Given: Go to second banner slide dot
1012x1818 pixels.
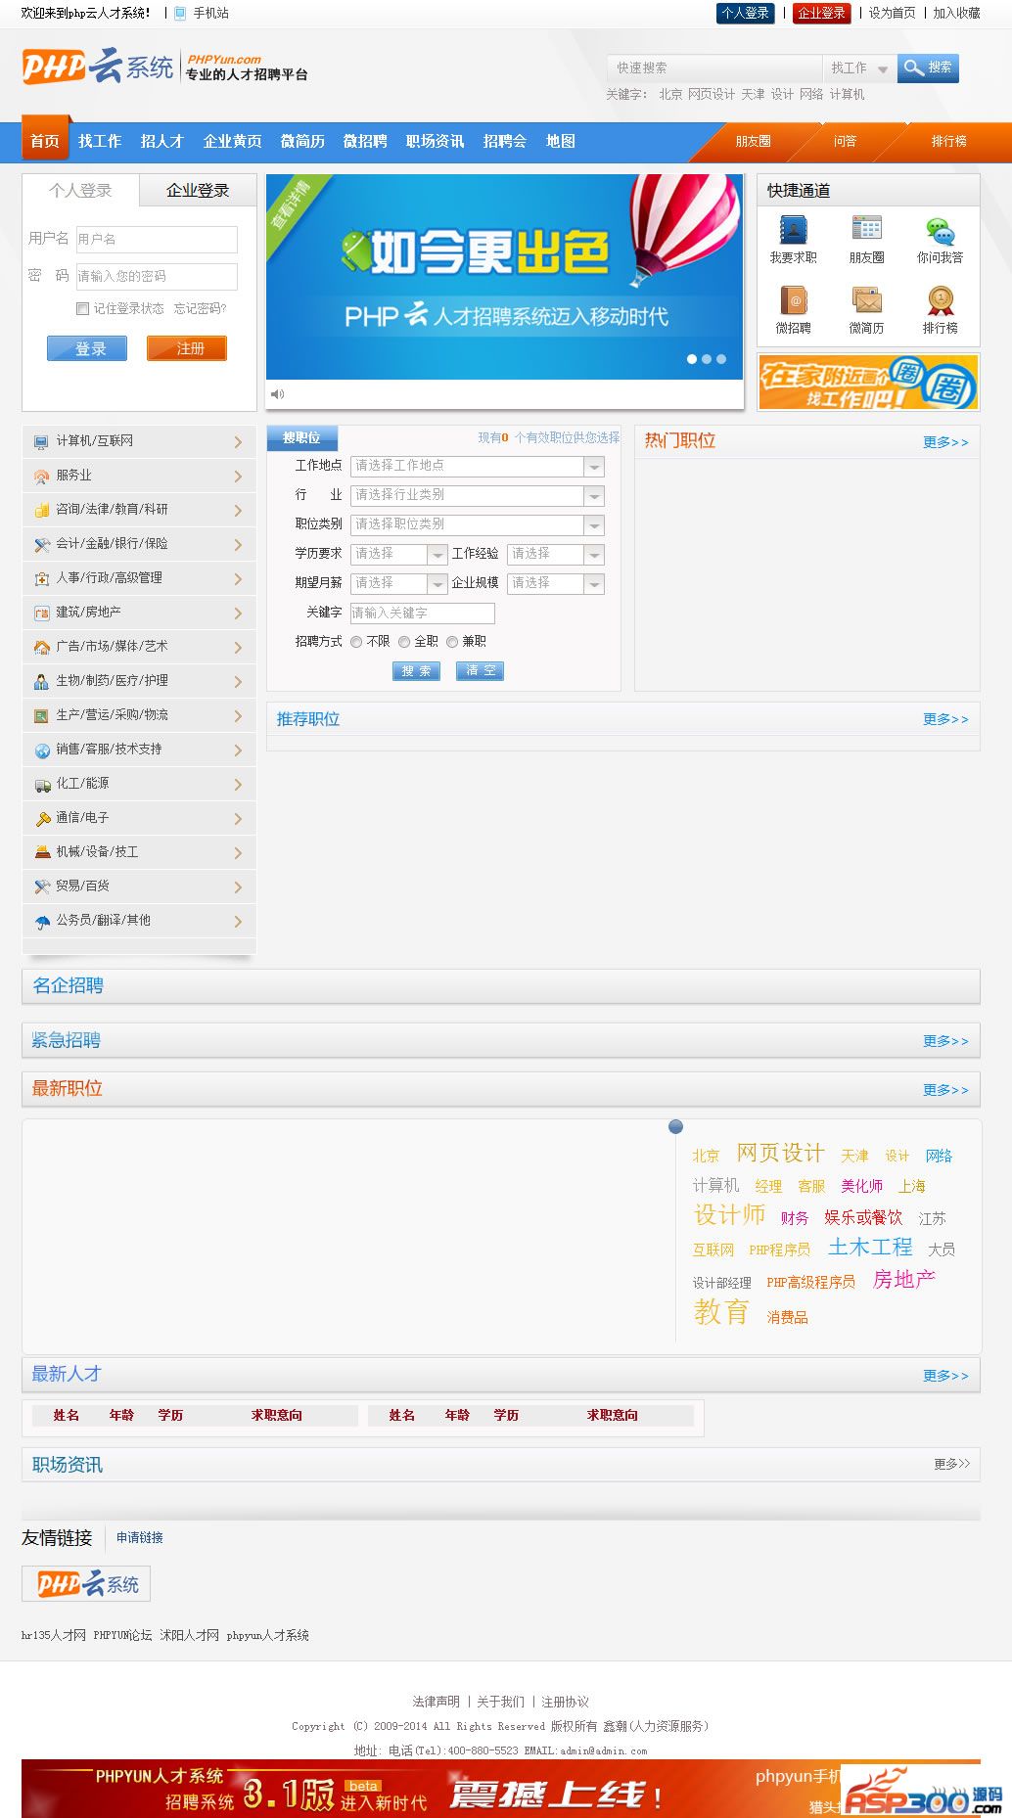Looking at the screenshot, I should 707,359.
